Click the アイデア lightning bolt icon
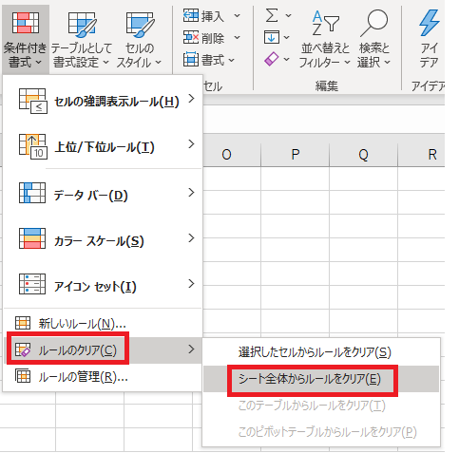 (430, 23)
